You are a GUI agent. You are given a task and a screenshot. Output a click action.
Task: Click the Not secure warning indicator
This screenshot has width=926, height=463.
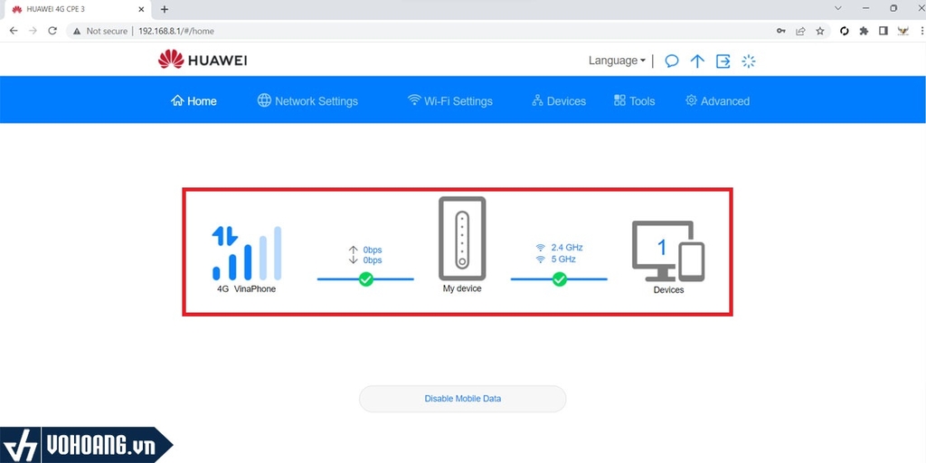pyautogui.click(x=99, y=31)
